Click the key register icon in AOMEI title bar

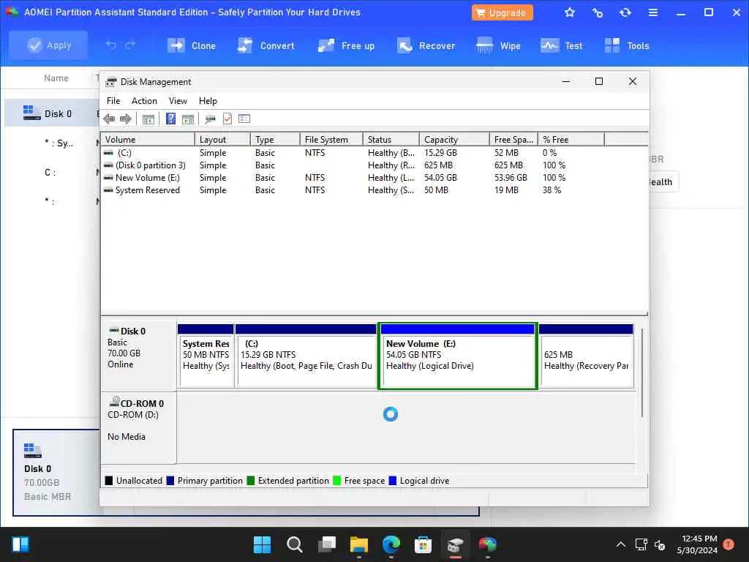tap(597, 12)
